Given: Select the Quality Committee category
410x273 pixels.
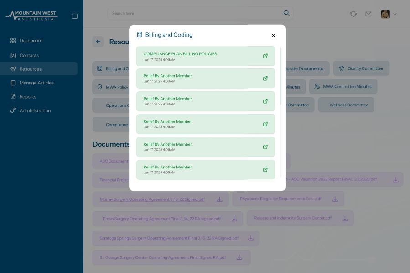Looking at the screenshot, I should (361, 68).
